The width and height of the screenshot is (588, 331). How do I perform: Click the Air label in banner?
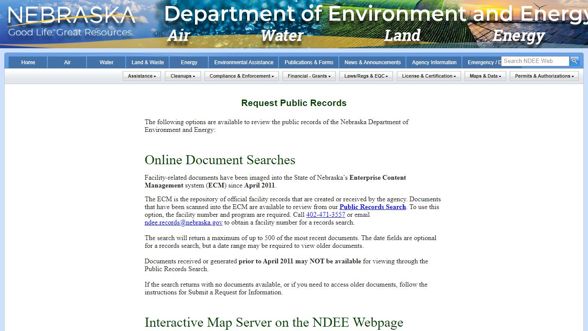point(178,35)
